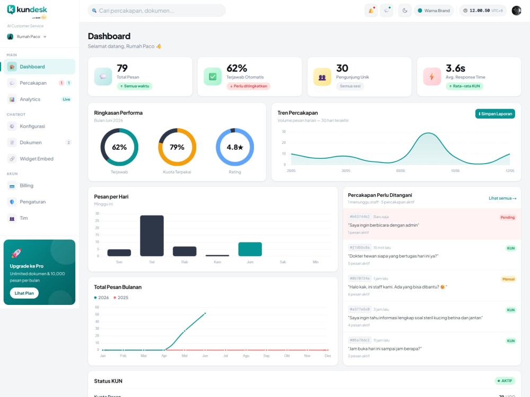
Task: Open the chat bubble icon in header
Action: tap(387, 11)
